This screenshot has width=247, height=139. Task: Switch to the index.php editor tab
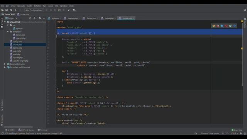click(x=109, y=18)
